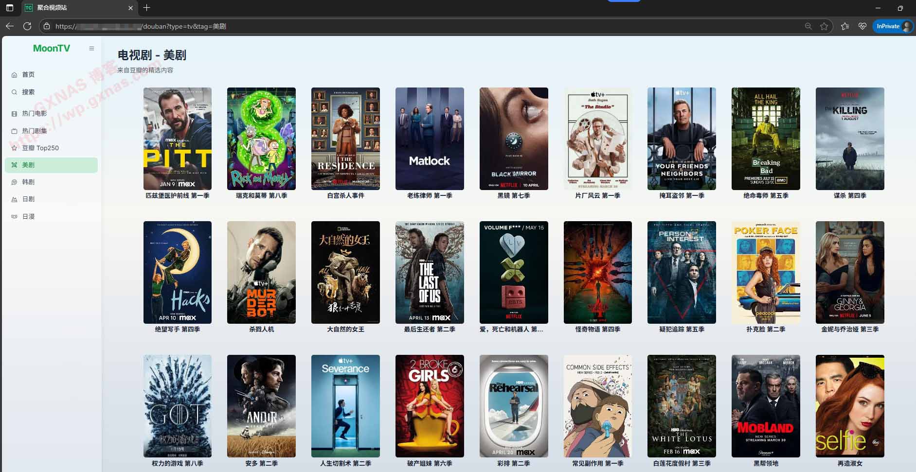Open 2 Broke Girls poster thumbnail

[430, 406]
